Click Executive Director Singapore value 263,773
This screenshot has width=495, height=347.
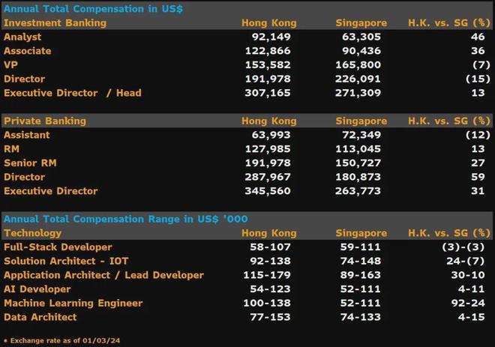coord(358,191)
